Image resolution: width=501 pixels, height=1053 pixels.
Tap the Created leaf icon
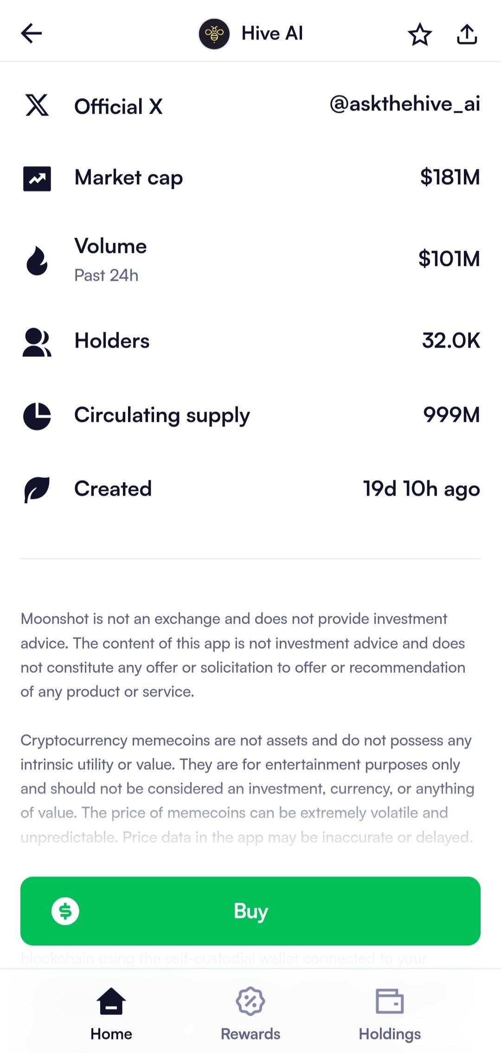[37, 490]
